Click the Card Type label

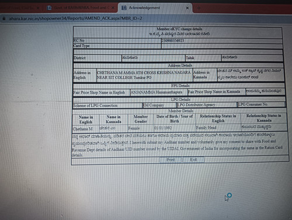tap(81, 46)
